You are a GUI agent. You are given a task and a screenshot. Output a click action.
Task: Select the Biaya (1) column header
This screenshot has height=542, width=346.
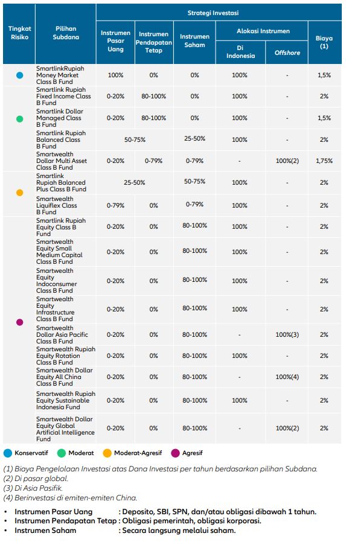[324, 42]
